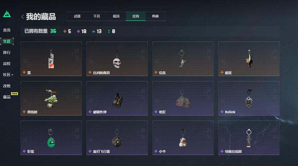Choose the 摇钱树 money tree charm

click(51, 98)
